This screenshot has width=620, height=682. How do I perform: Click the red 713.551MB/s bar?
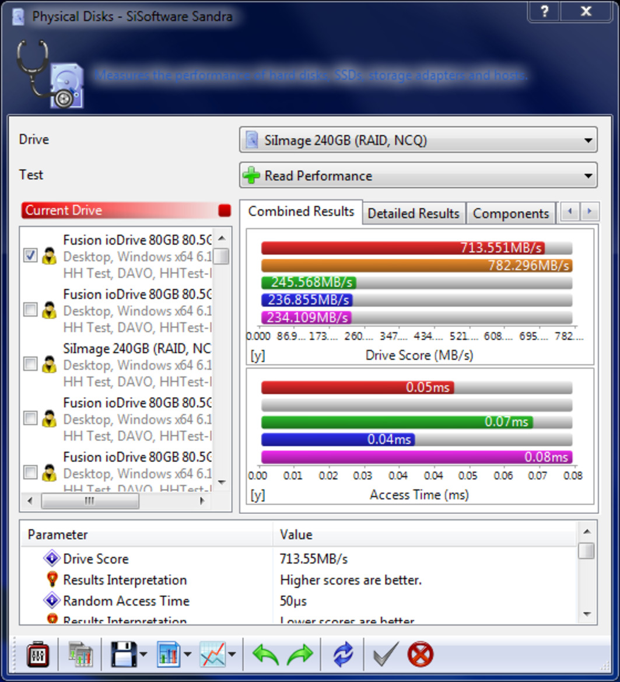point(403,248)
